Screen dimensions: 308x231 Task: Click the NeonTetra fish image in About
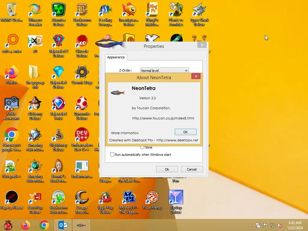[x=118, y=92]
